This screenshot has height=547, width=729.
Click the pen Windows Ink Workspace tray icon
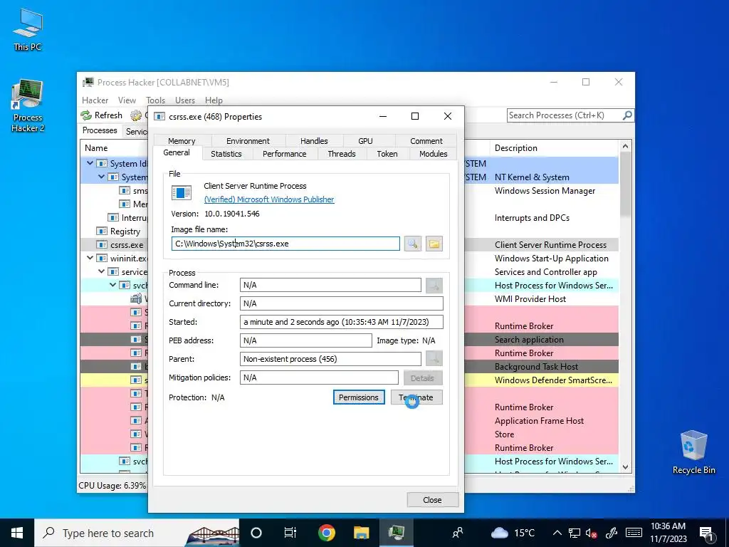[612, 533]
